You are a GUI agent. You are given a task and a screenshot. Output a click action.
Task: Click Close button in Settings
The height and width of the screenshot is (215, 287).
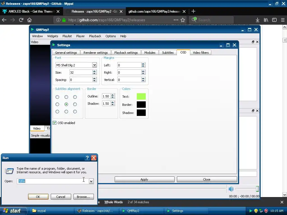tap(207, 179)
